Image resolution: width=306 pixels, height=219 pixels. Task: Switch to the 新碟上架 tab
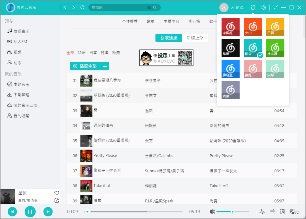[x=195, y=38]
